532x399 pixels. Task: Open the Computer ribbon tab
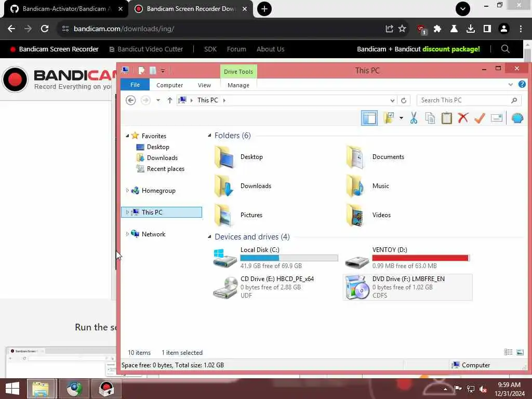[170, 85]
